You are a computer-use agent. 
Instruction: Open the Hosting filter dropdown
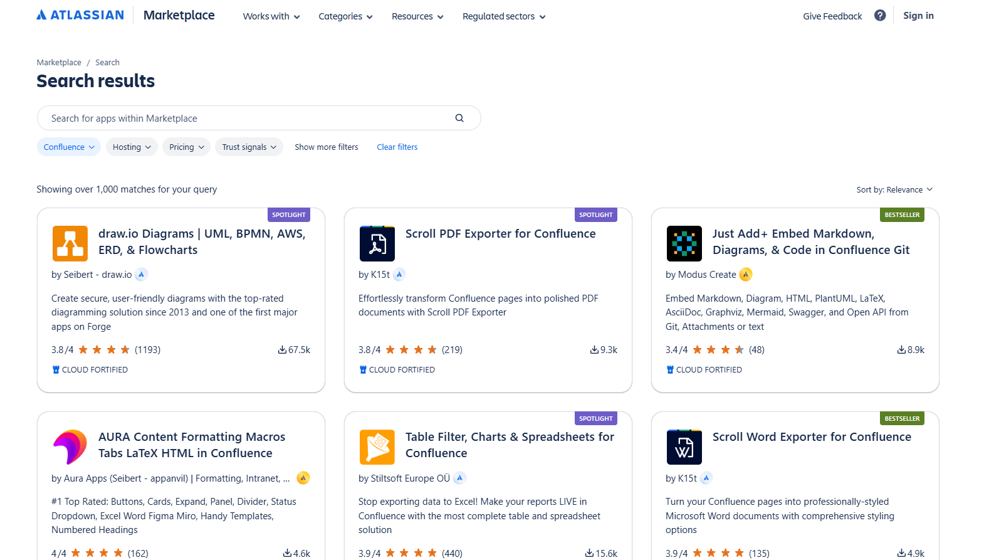pyautogui.click(x=132, y=147)
